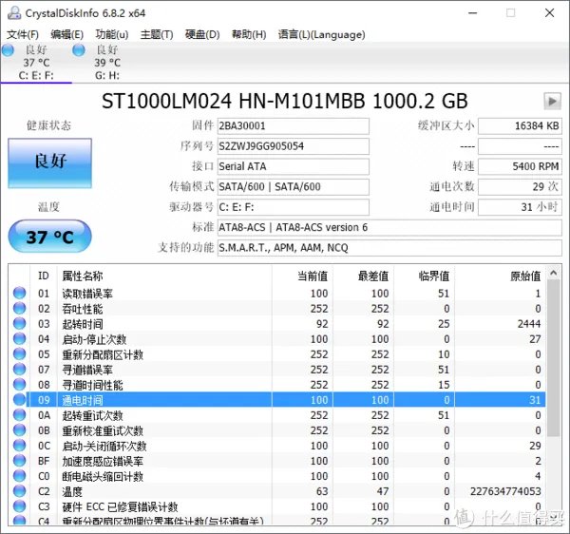Viewport: 570px width, 534px height.
Task: Click the rotation rate field 5400 RPM
Action: (520, 166)
